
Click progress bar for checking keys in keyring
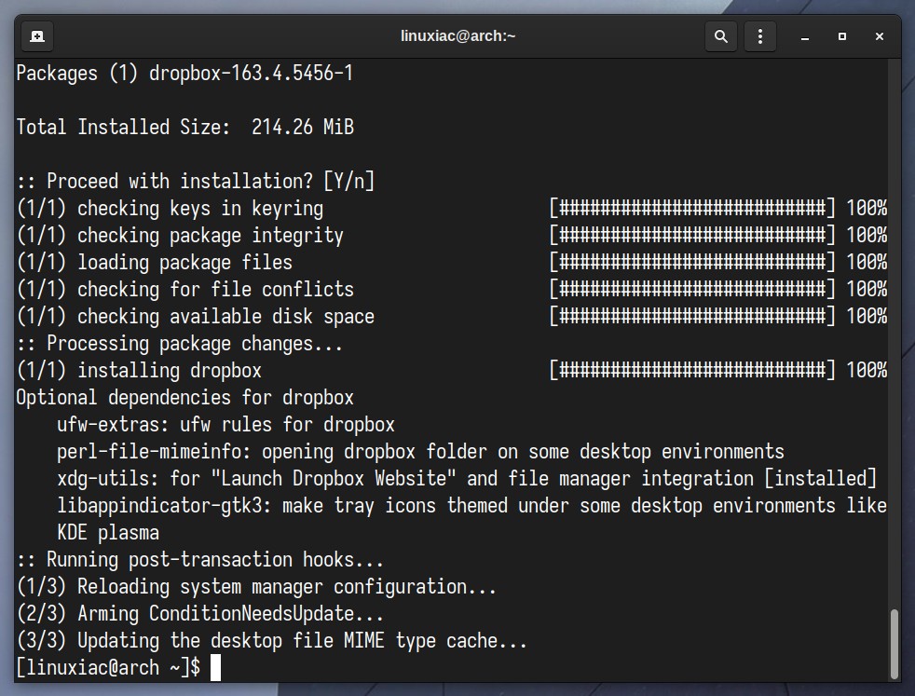click(692, 209)
